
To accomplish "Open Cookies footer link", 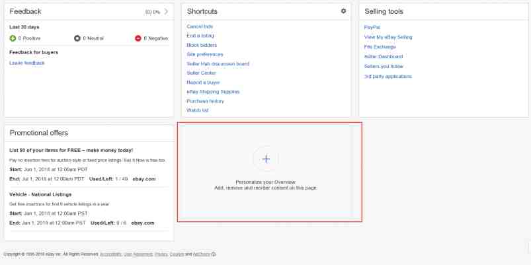I will (x=177, y=254).
